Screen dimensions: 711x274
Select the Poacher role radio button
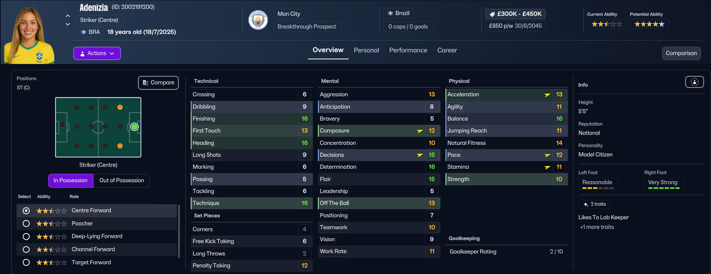[26, 224]
